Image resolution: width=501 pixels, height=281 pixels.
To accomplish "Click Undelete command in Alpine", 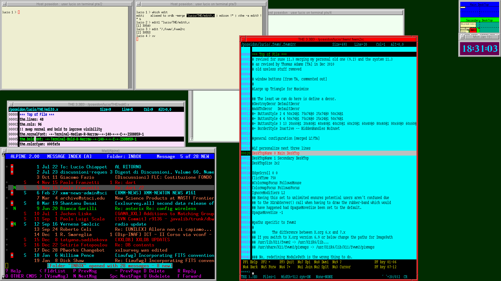I will point(157,276).
